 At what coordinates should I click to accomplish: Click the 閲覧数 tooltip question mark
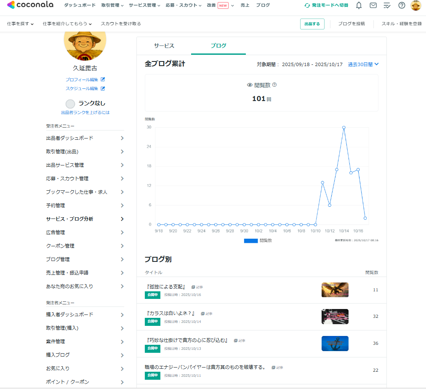(275, 84)
